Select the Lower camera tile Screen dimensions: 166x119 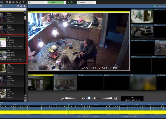[117, 82]
